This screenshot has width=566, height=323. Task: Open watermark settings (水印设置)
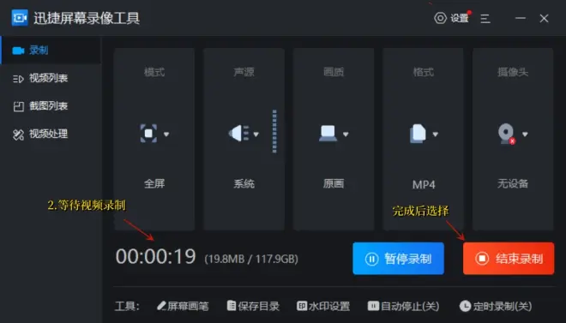[323, 306]
